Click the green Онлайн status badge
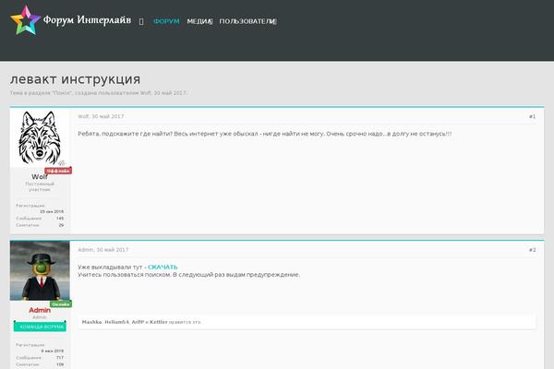 pyautogui.click(x=61, y=304)
